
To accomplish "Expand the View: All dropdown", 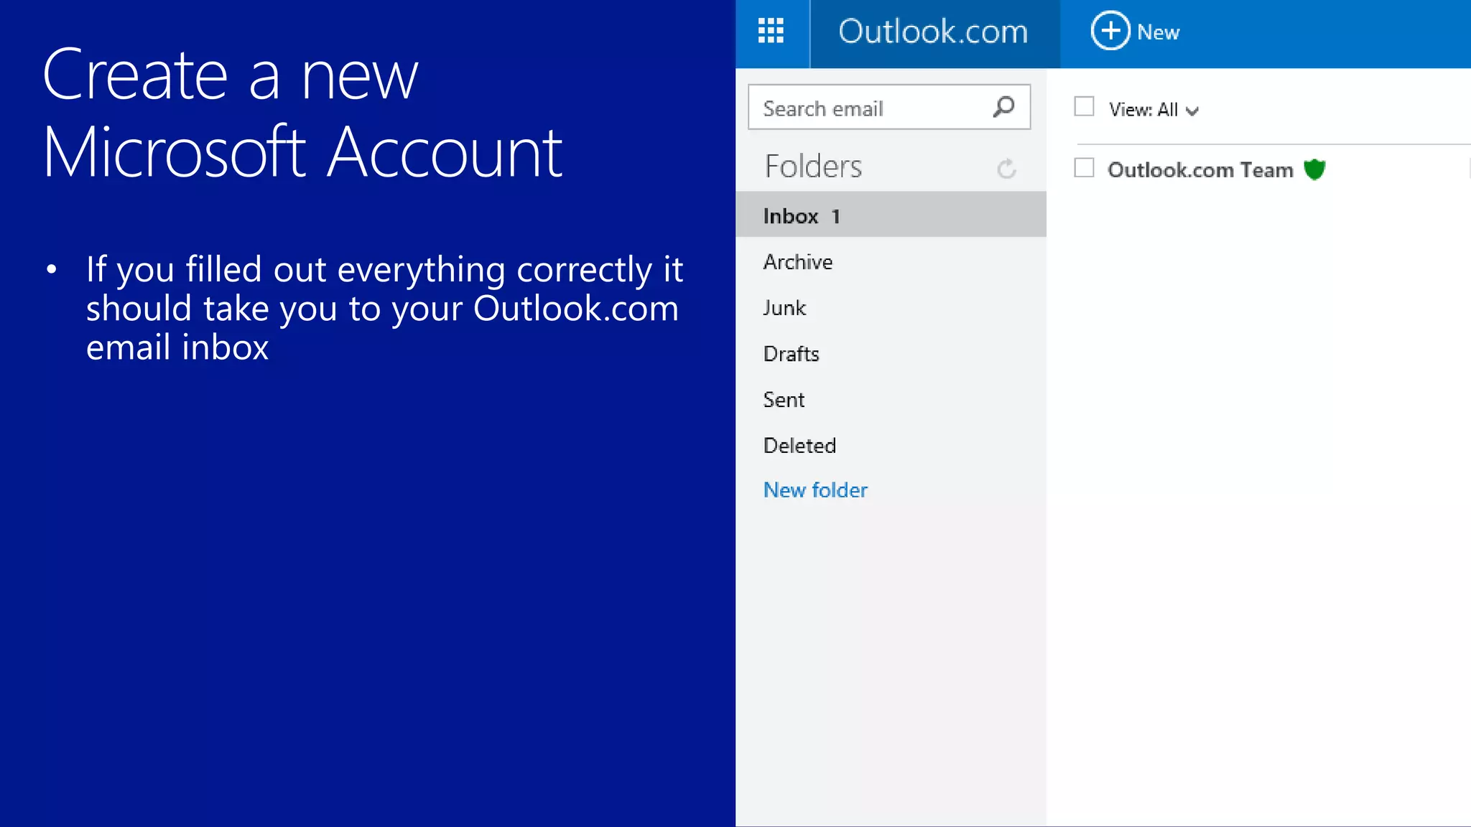I will click(x=1143, y=110).
